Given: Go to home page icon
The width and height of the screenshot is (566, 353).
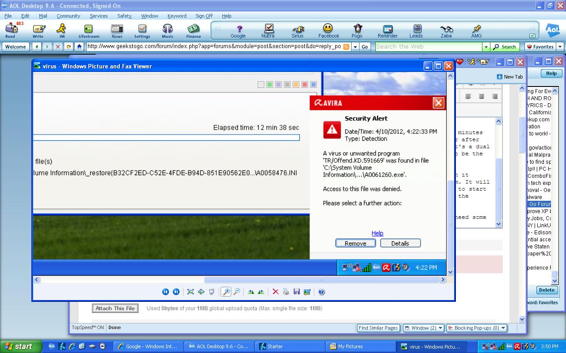Looking at the screenshot, I should [x=80, y=46].
